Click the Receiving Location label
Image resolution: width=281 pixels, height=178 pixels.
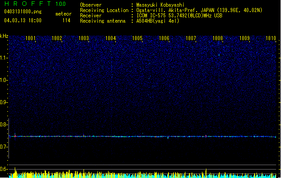(x=104, y=10)
